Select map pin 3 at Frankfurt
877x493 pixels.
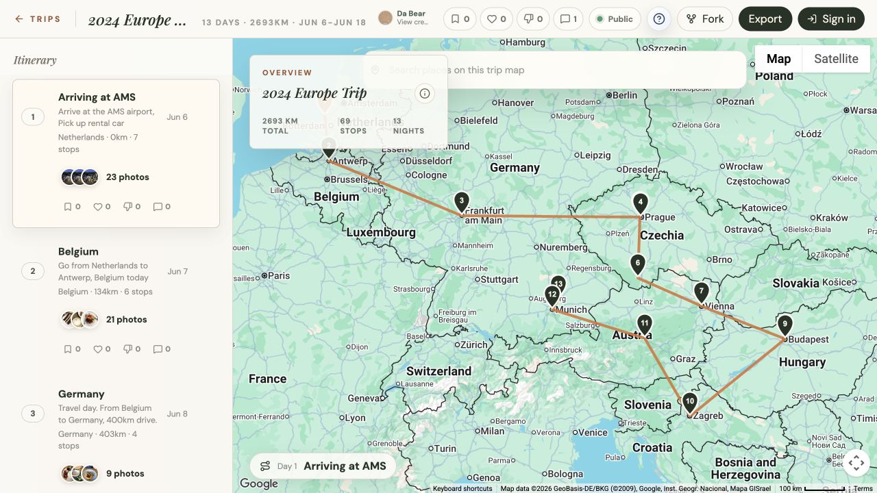pos(462,202)
